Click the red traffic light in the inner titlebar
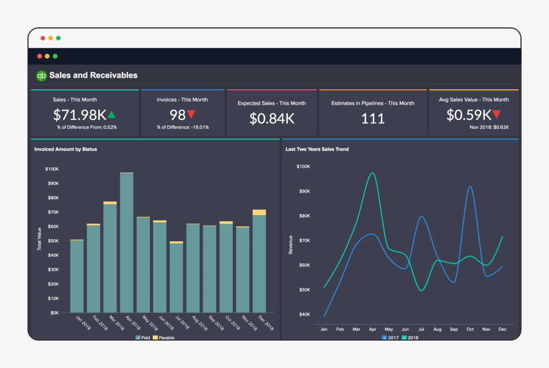The width and height of the screenshot is (549, 368). tap(40, 56)
